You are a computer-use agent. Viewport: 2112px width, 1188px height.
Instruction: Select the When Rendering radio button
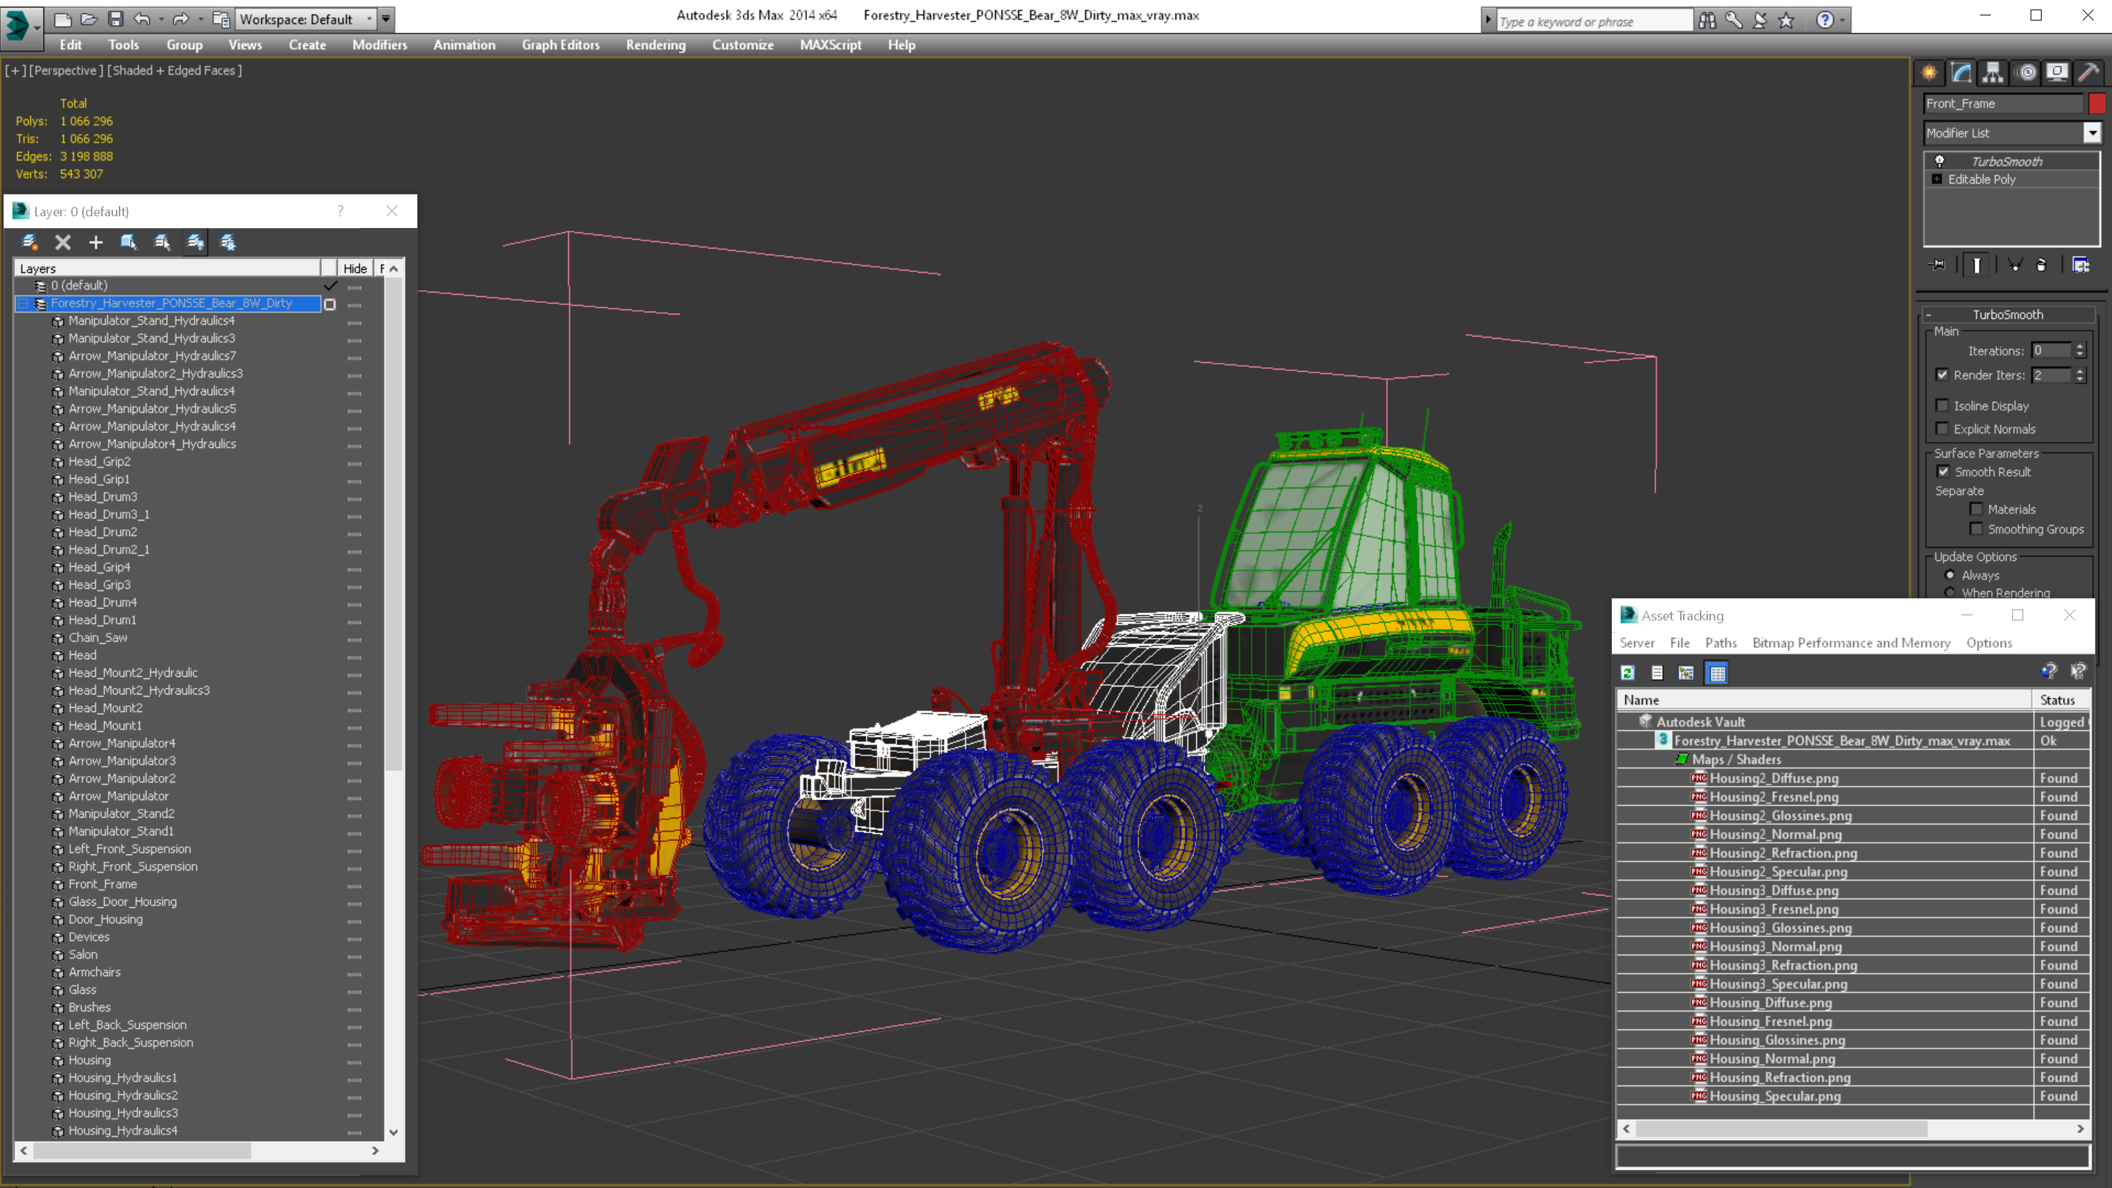pyautogui.click(x=1950, y=593)
